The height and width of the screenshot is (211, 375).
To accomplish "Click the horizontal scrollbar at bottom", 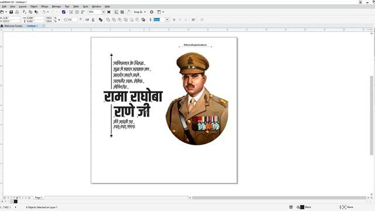I will pos(279,198).
